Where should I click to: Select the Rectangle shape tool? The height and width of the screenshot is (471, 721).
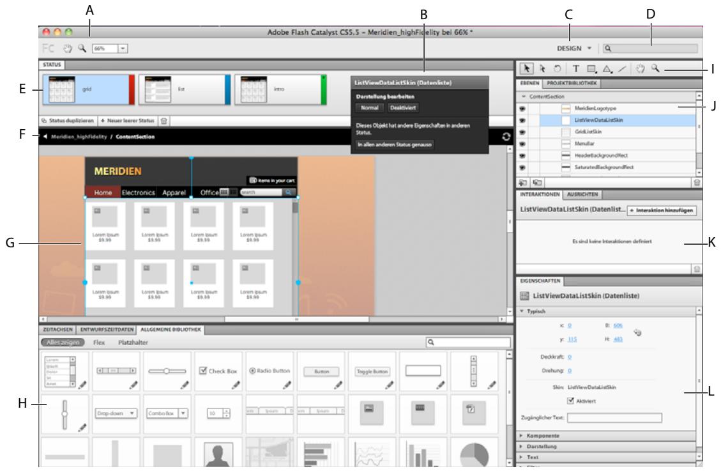[x=592, y=69]
